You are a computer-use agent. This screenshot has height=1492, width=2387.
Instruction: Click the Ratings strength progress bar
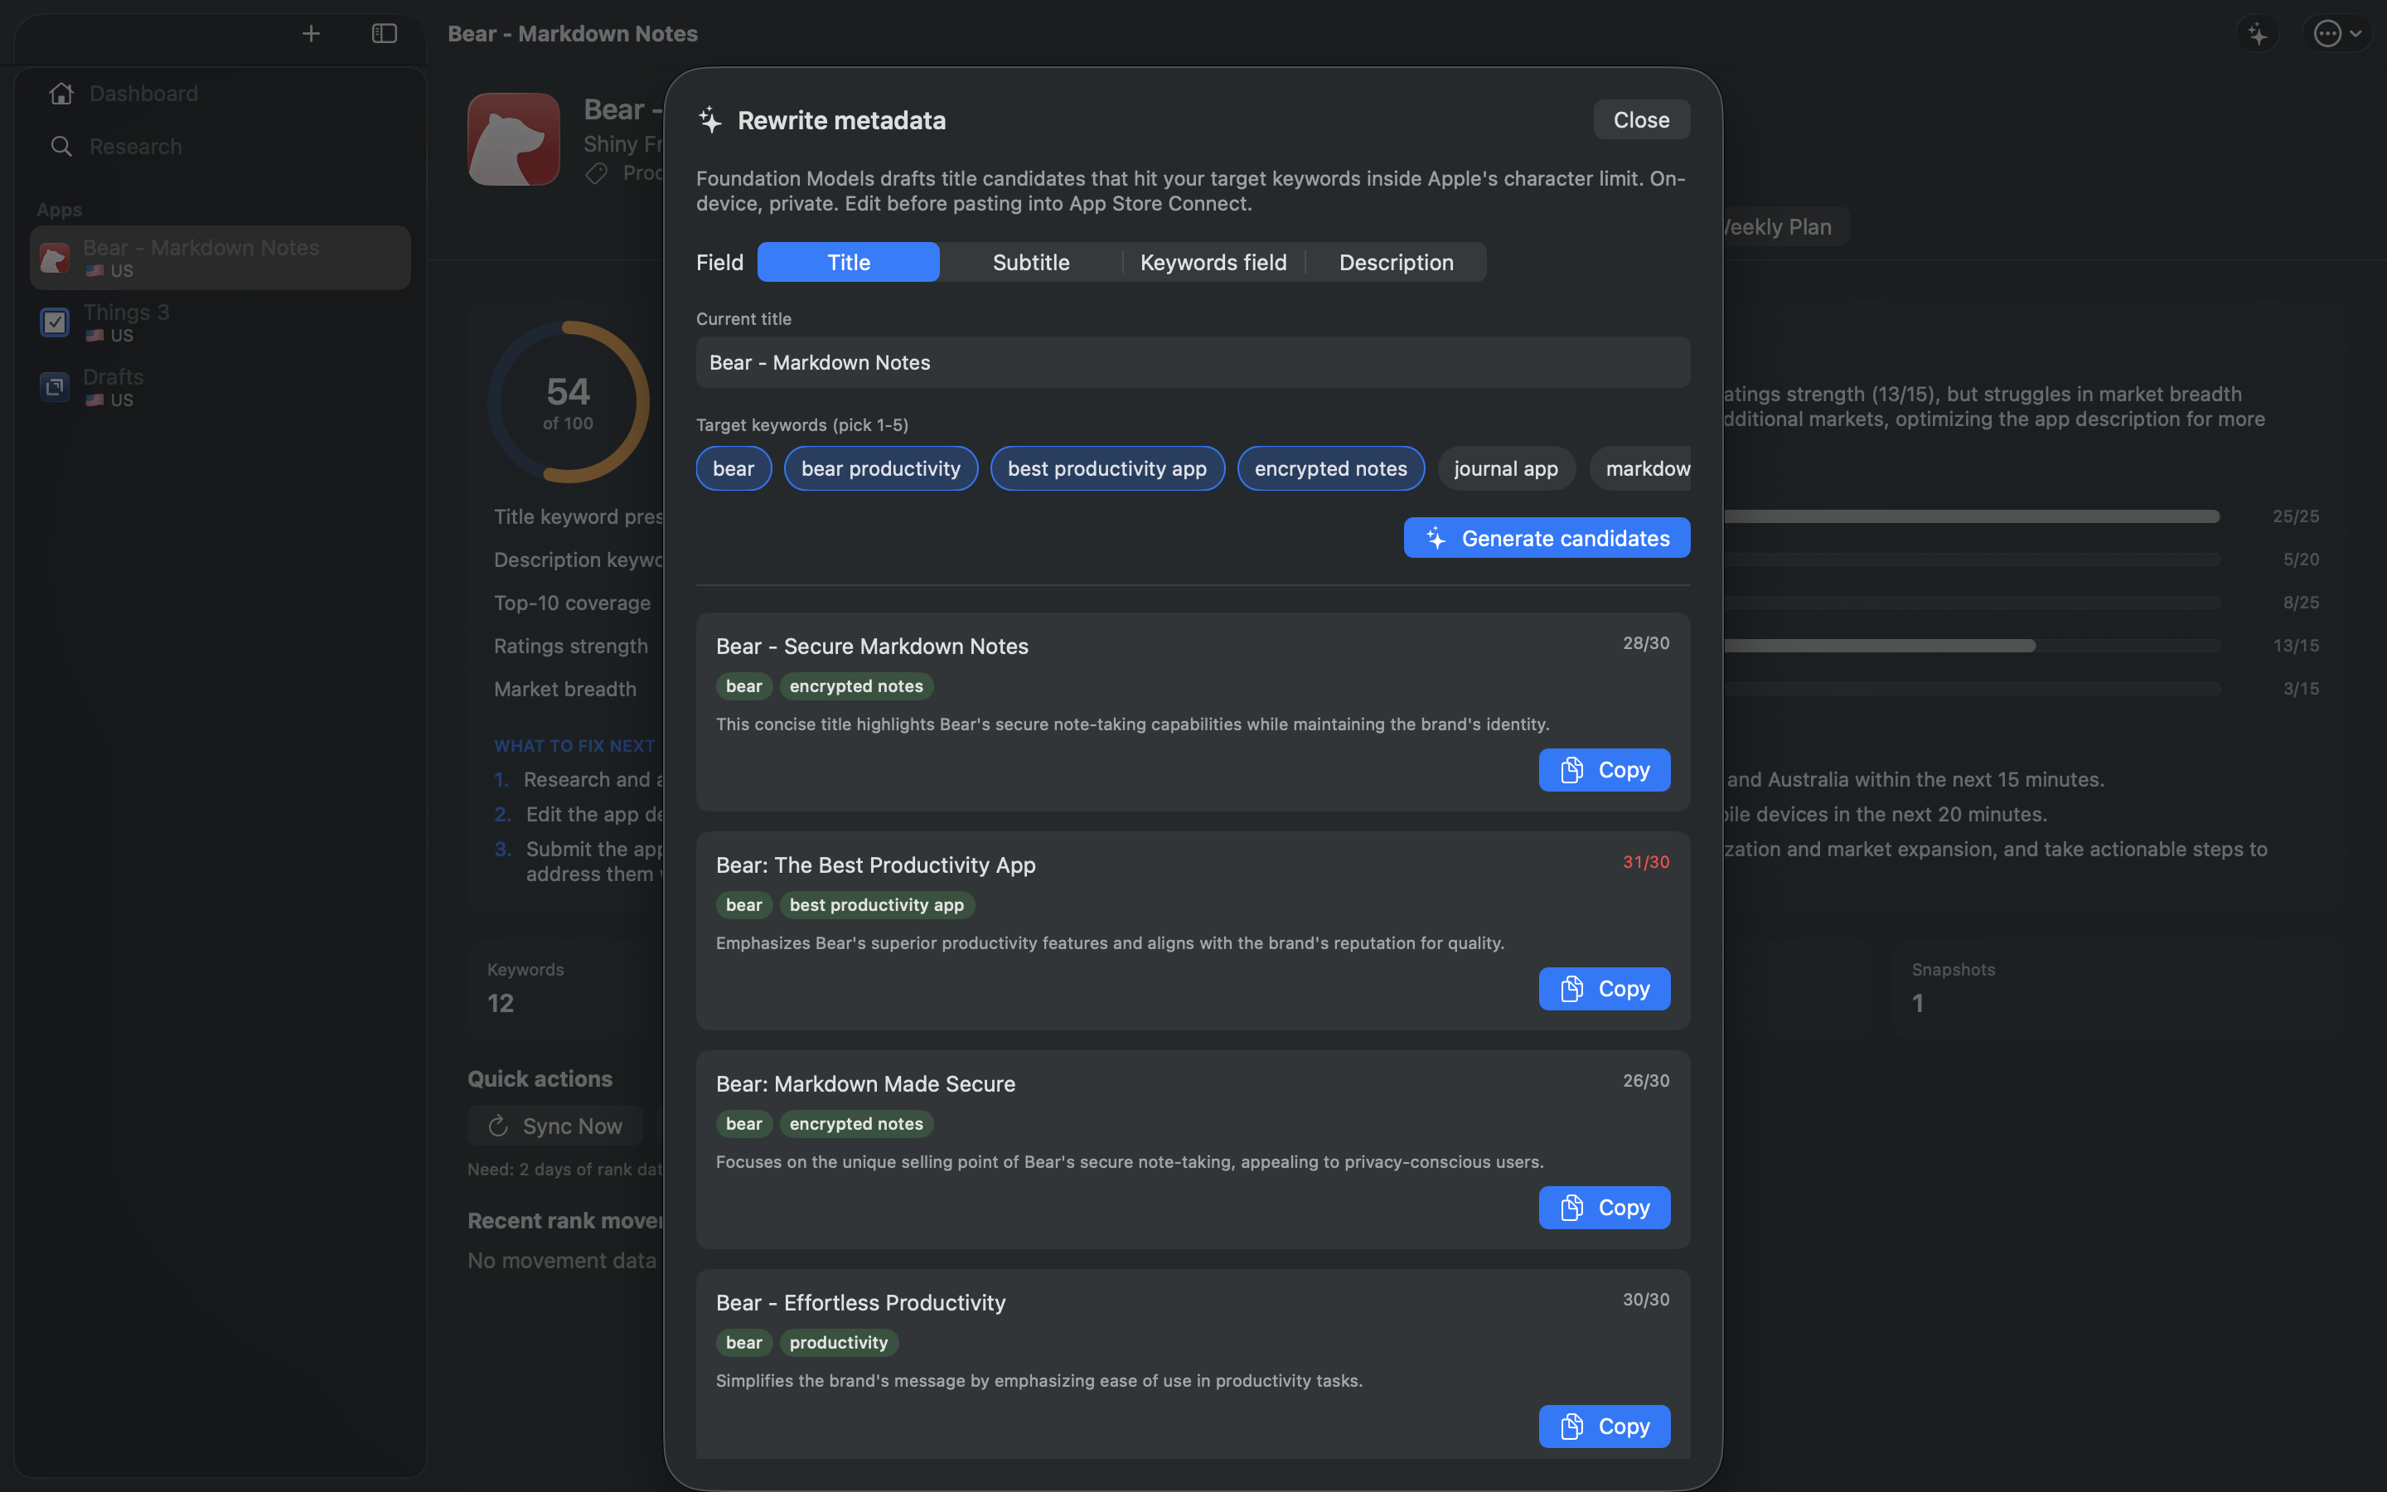[1973, 646]
